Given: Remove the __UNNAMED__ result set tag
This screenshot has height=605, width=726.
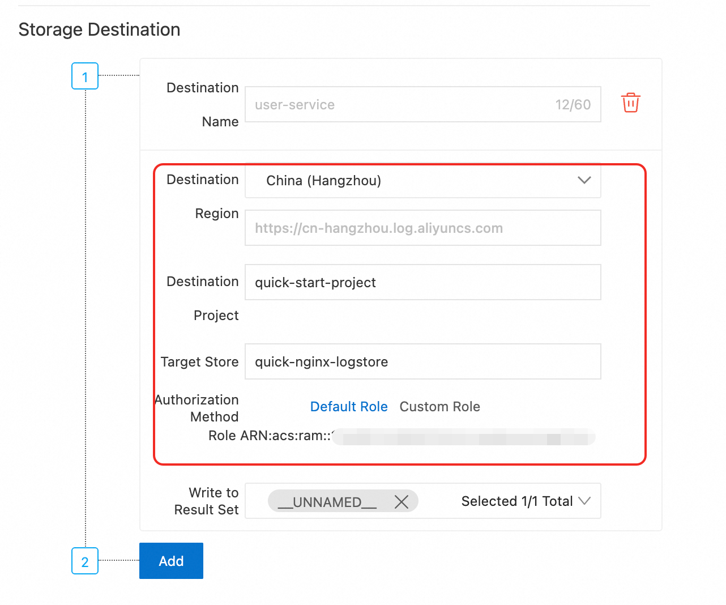Looking at the screenshot, I should pyautogui.click(x=402, y=502).
